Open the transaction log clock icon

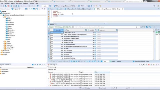coord(50,6)
